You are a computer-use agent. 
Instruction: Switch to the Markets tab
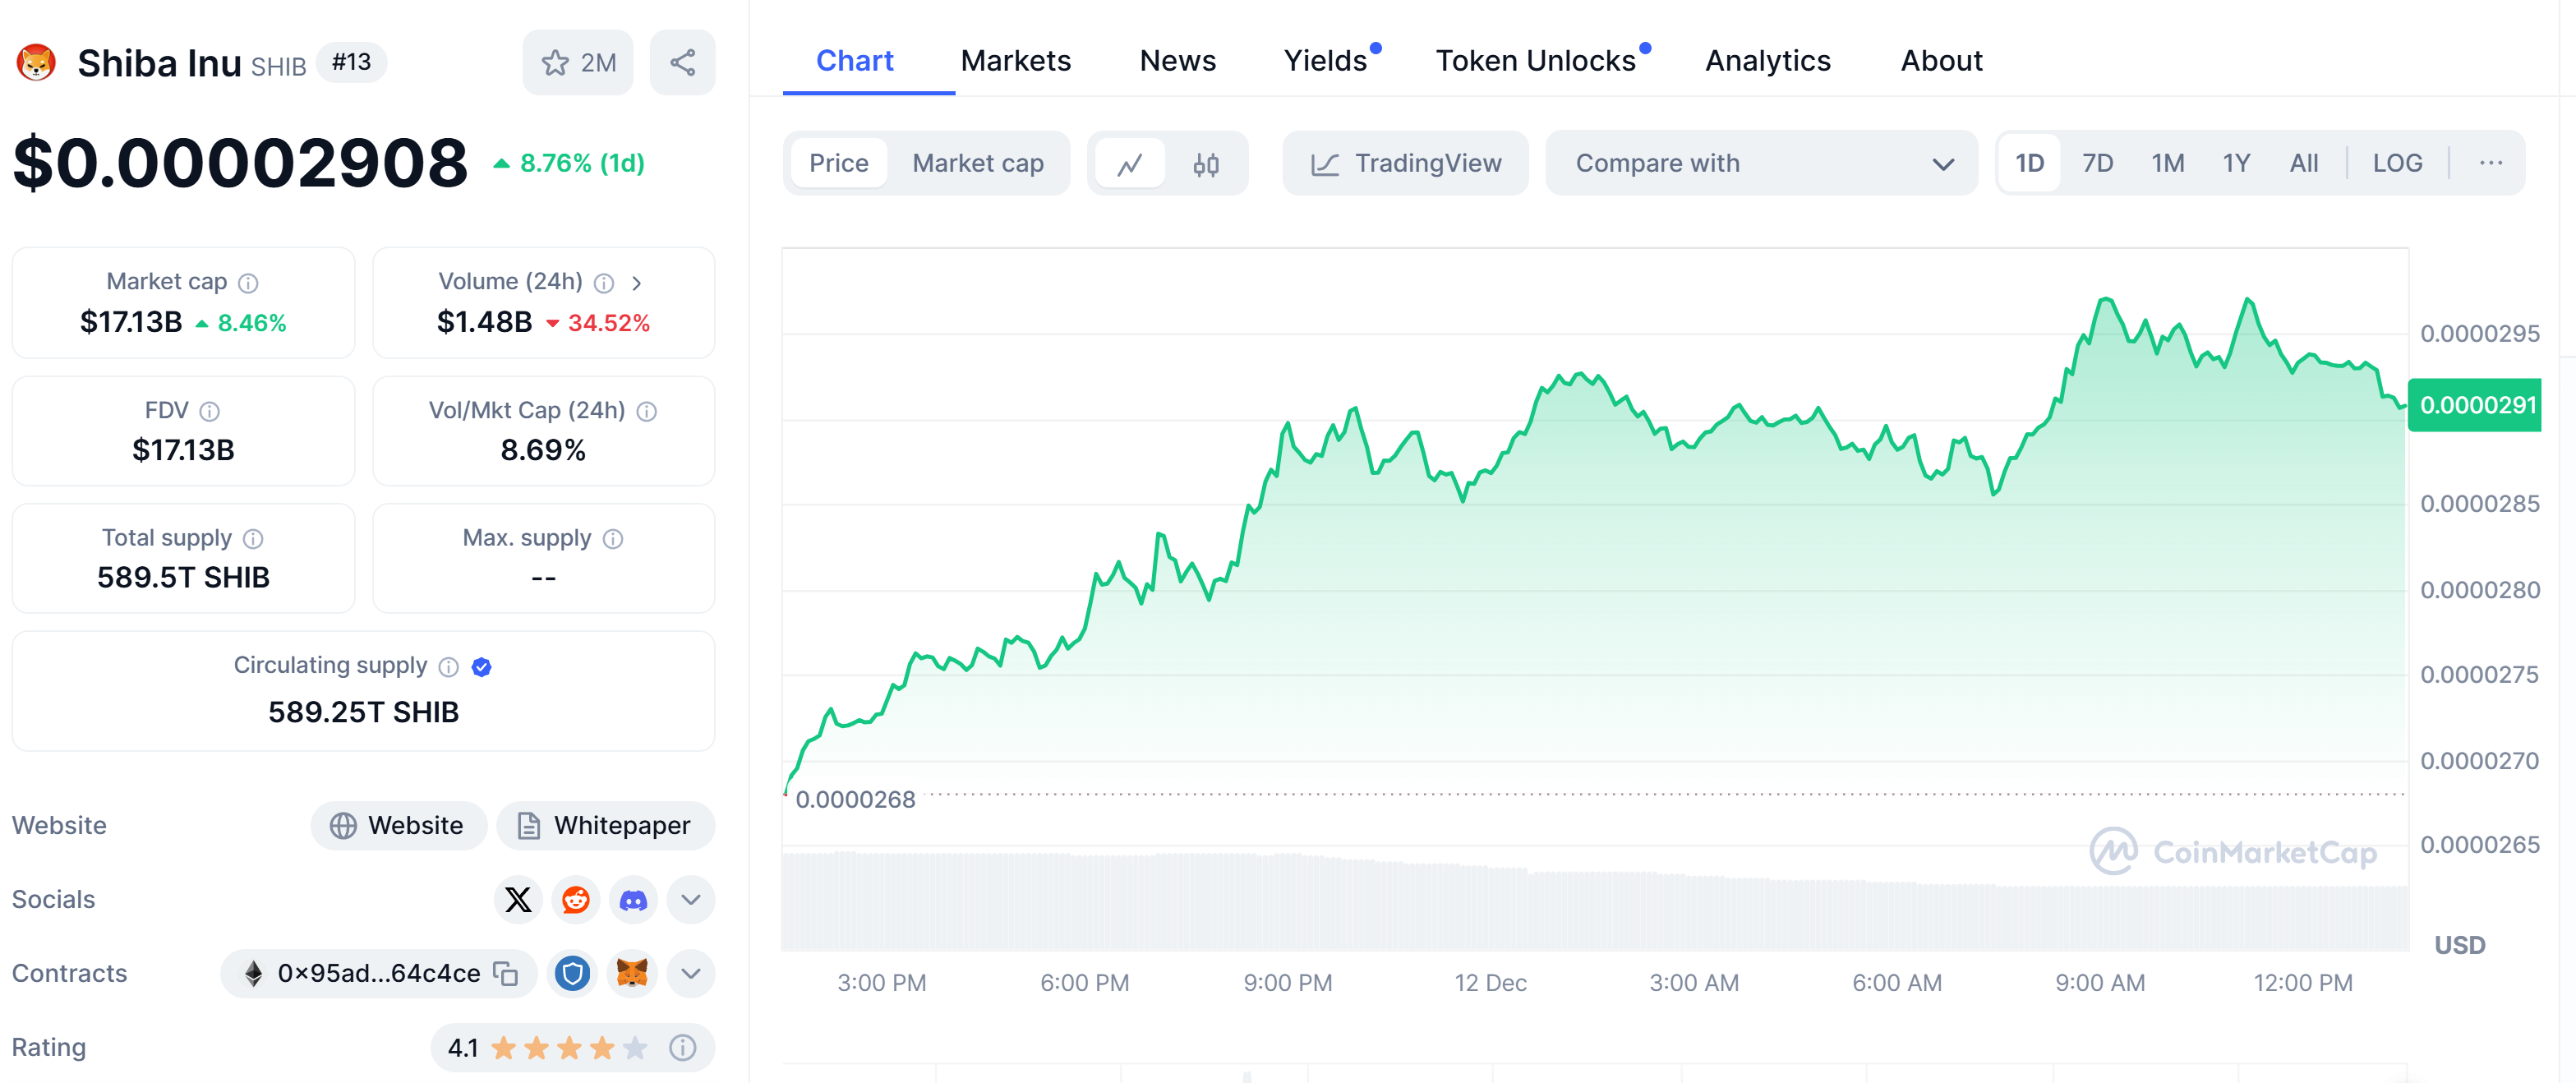(1015, 61)
